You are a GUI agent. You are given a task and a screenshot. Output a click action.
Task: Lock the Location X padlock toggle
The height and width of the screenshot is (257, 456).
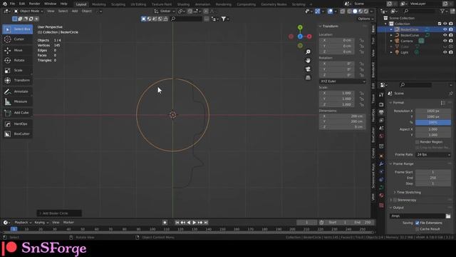click(361, 41)
